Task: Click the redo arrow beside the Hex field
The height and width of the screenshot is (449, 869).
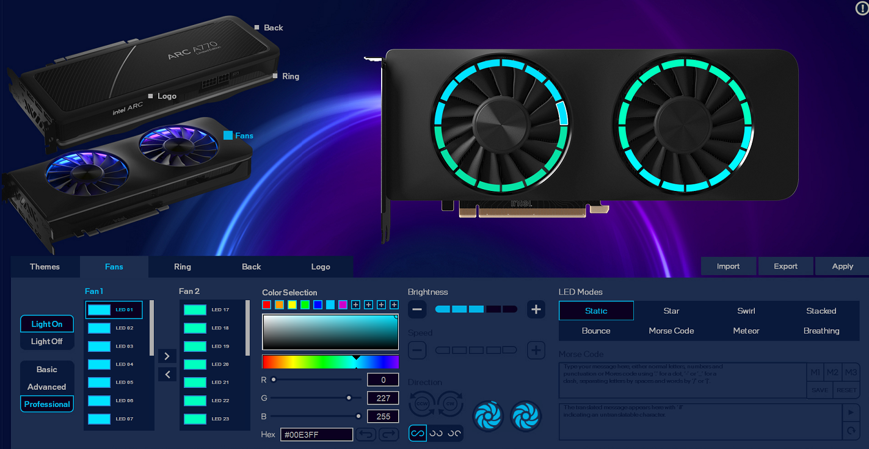Action: 389,434
